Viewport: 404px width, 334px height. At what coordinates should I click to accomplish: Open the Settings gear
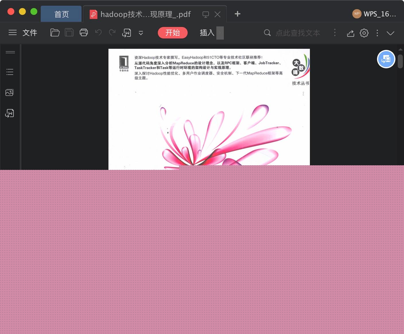coord(364,33)
